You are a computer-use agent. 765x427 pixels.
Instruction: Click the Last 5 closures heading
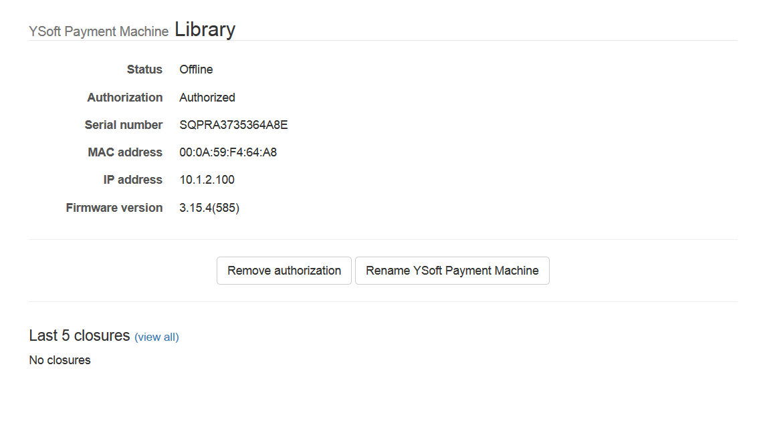click(x=80, y=335)
